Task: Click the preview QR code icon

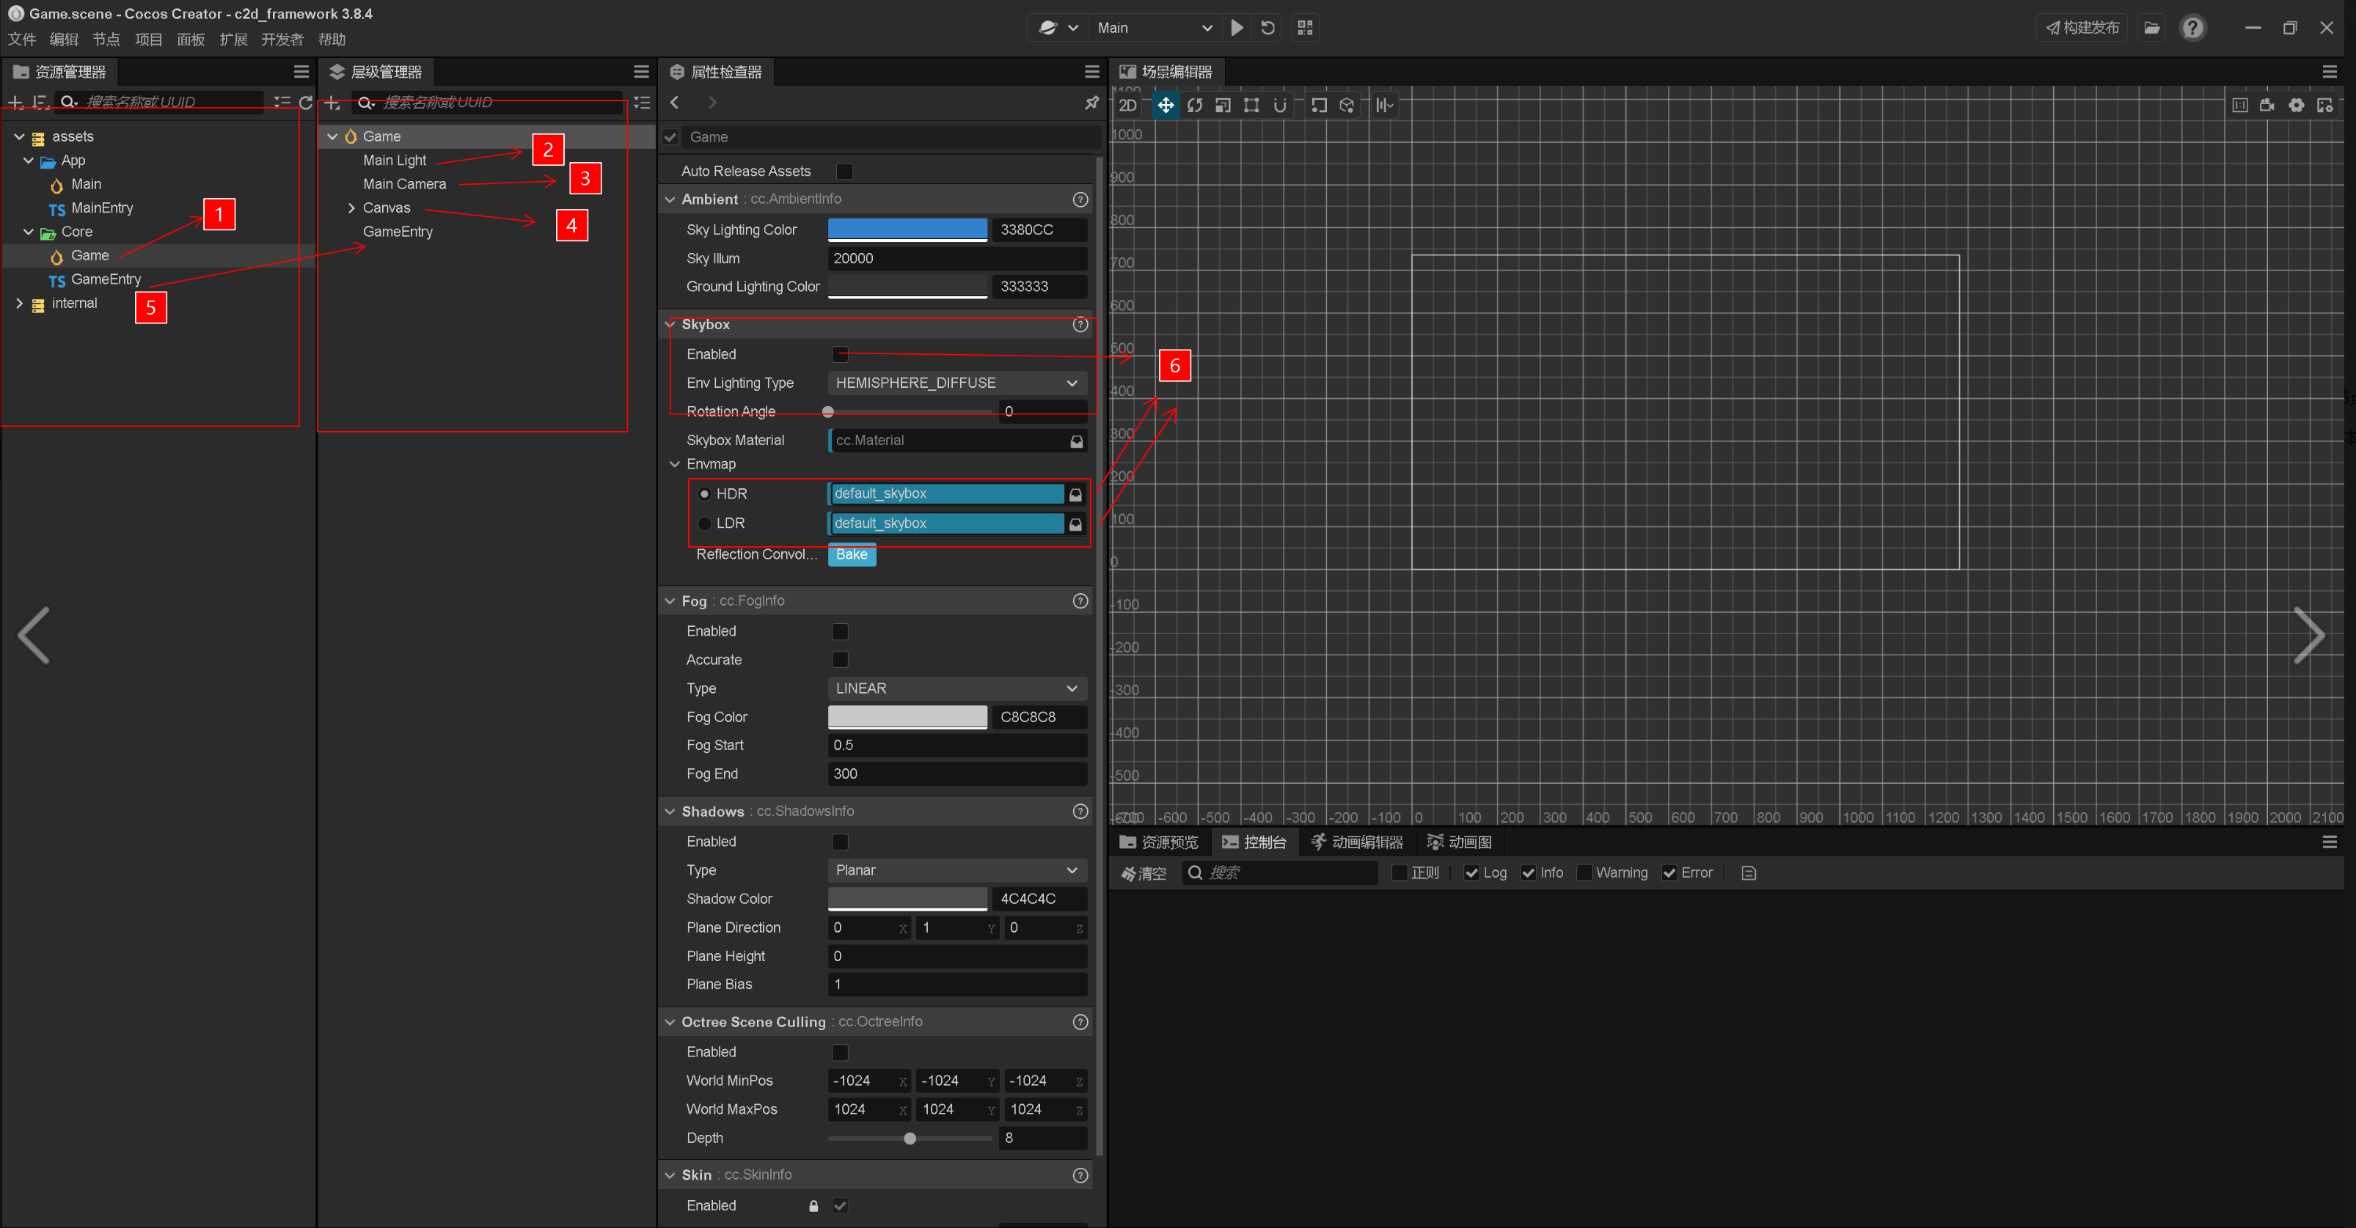Action: point(1305,27)
